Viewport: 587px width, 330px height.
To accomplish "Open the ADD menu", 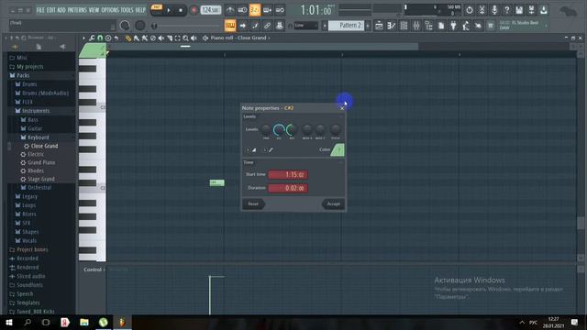I will pyautogui.click(x=61, y=10).
